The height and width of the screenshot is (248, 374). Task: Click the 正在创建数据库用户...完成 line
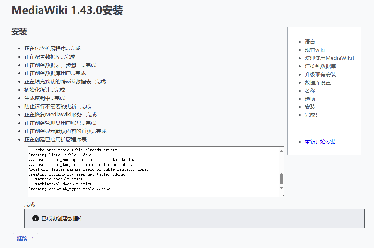[55, 73]
